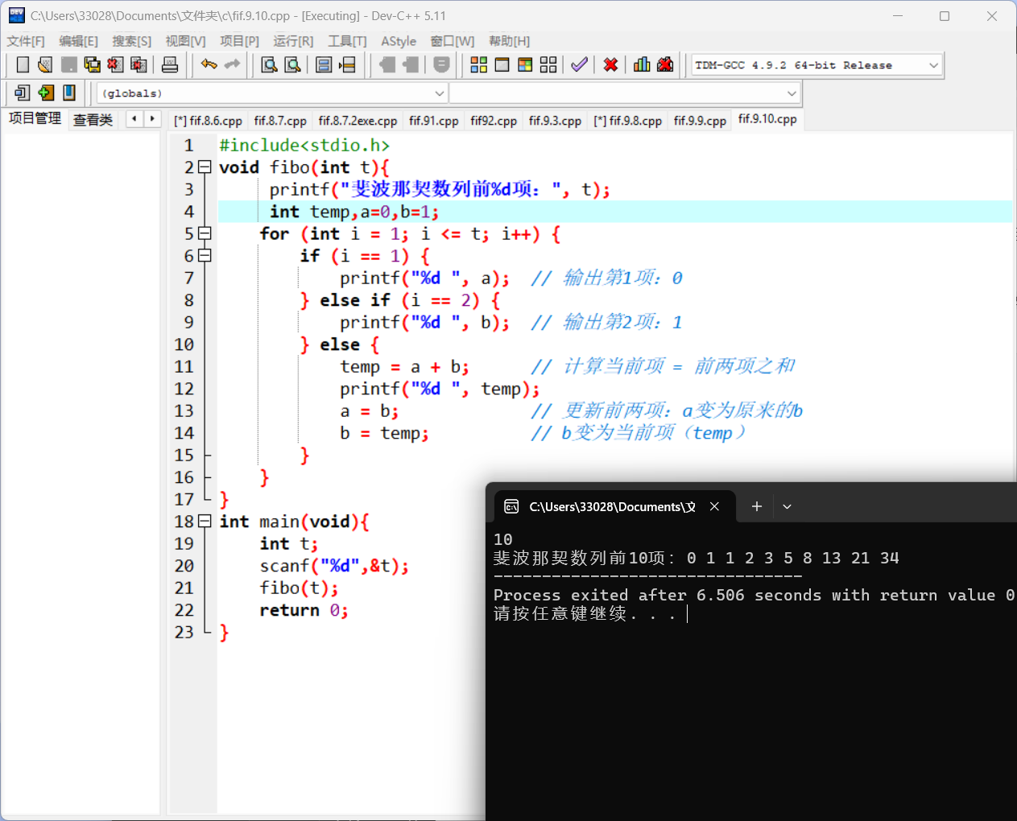The width and height of the screenshot is (1017, 821).
Task: Click the green plus project icon
Action: coord(46,93)
